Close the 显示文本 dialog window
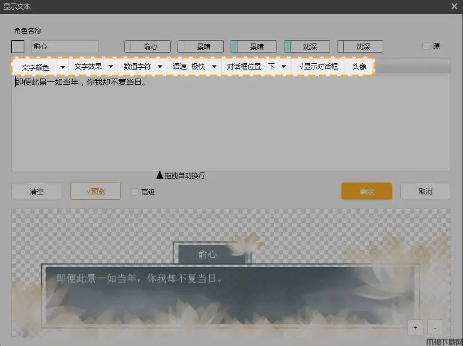Image resolution: width=463 pixels, height=346 pixels. 454,6
